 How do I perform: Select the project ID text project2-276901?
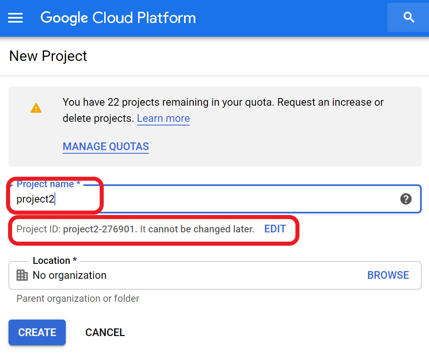click(x=99, y=229)
